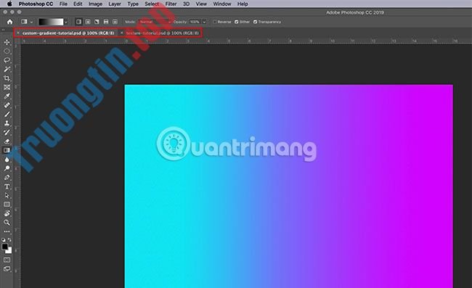Image resolution: width=472 pixels, height=288 pixels.
Task: Close the custom-gradient-tutorial.psd tab
Action: tap(17, 33)
